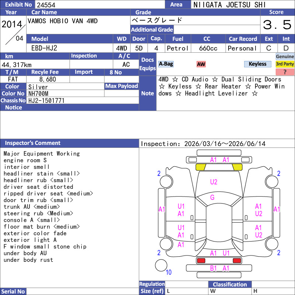
Task: Click the 8 No header label
Action: coord(115,72)
